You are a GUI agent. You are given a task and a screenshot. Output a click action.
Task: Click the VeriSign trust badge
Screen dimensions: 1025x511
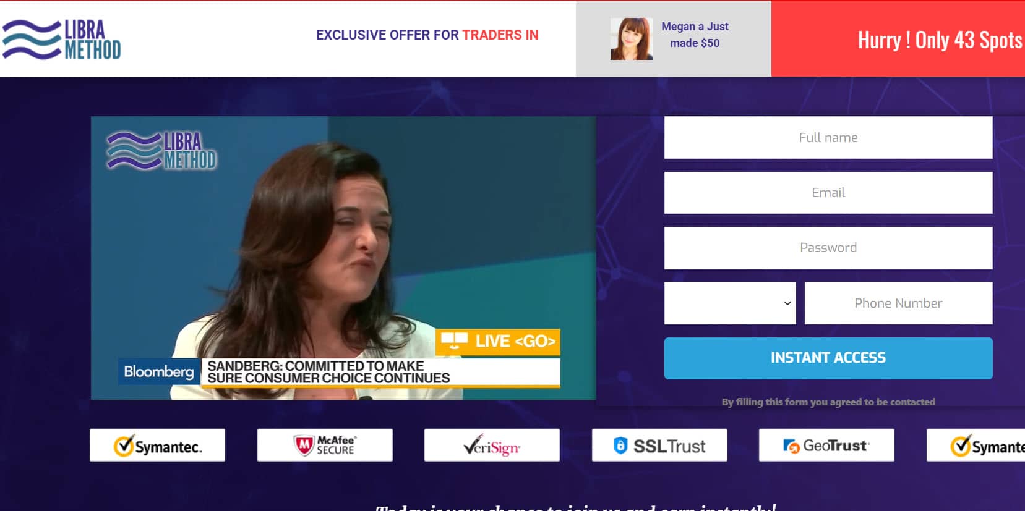click(492, 445)
